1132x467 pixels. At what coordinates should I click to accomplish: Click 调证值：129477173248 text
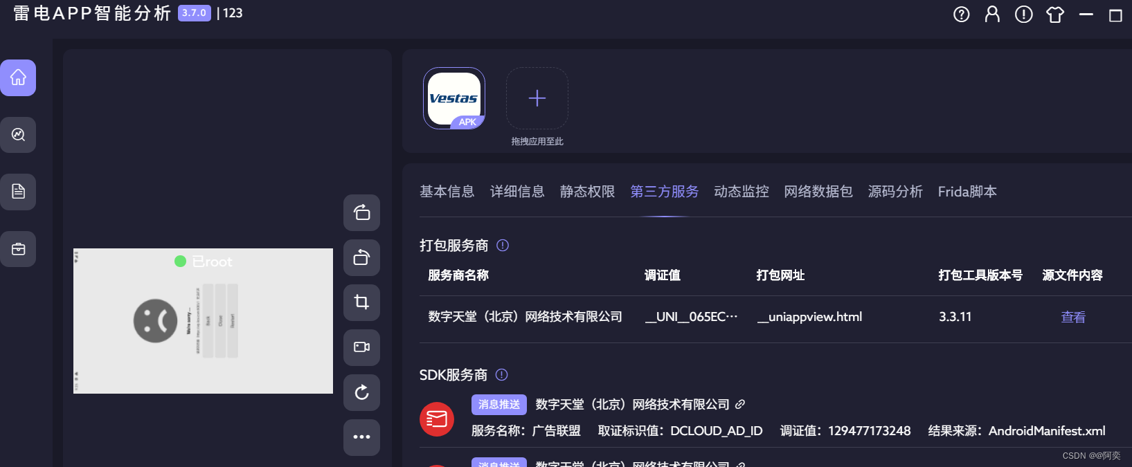(845, 431)
